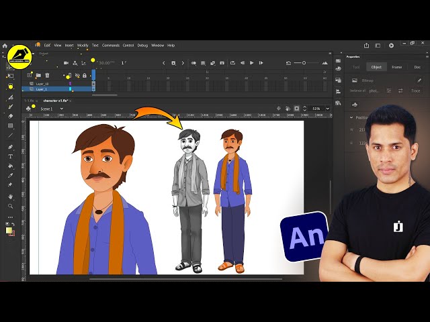Toggle the workspace layout switcher icon
Viewport: 430px width, 322px height.
click(378, 46)
